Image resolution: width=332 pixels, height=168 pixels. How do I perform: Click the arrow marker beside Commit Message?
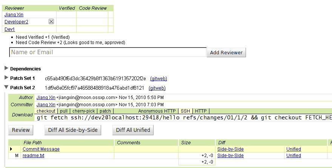pyautogui.click(x=11, y=149)
